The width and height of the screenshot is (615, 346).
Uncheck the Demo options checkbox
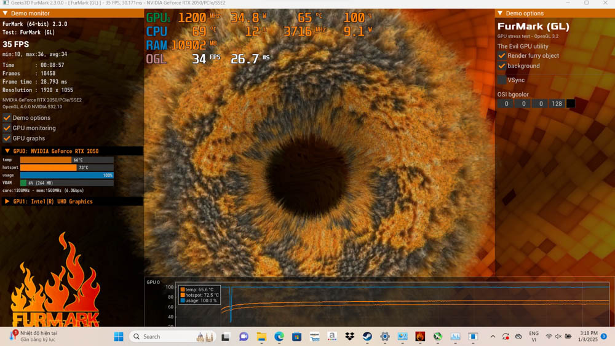tap(7, 117)
